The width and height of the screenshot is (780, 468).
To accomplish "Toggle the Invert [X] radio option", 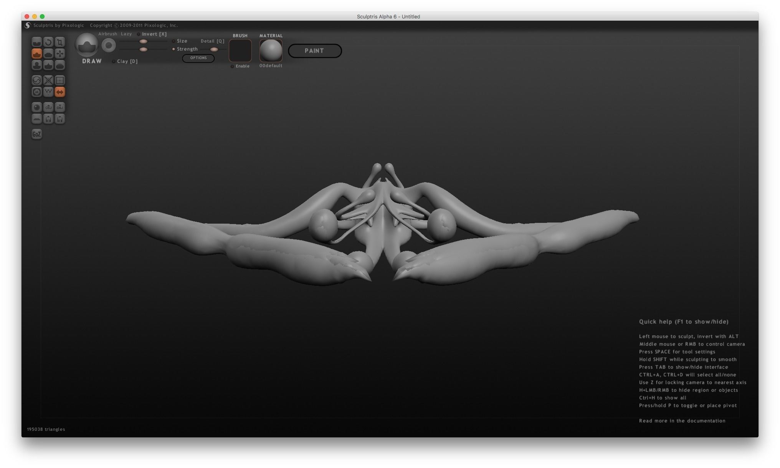I will [139, 34].
